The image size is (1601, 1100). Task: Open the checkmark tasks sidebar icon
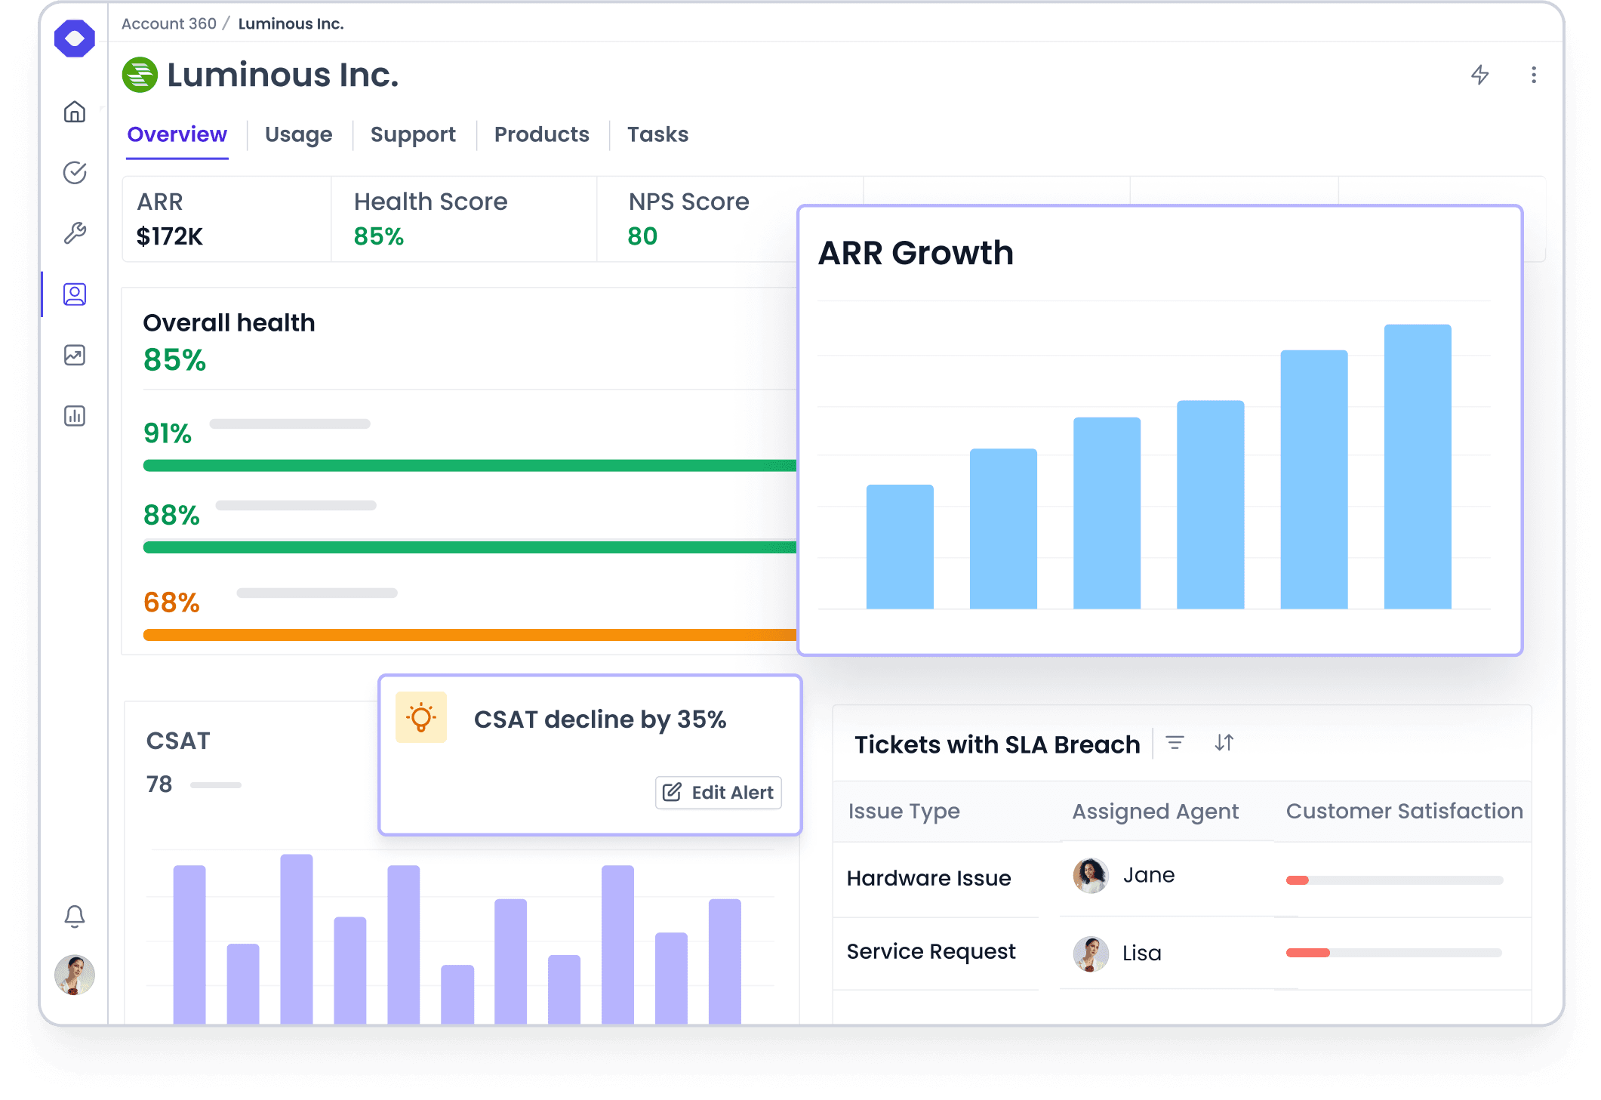click(75, 173)
